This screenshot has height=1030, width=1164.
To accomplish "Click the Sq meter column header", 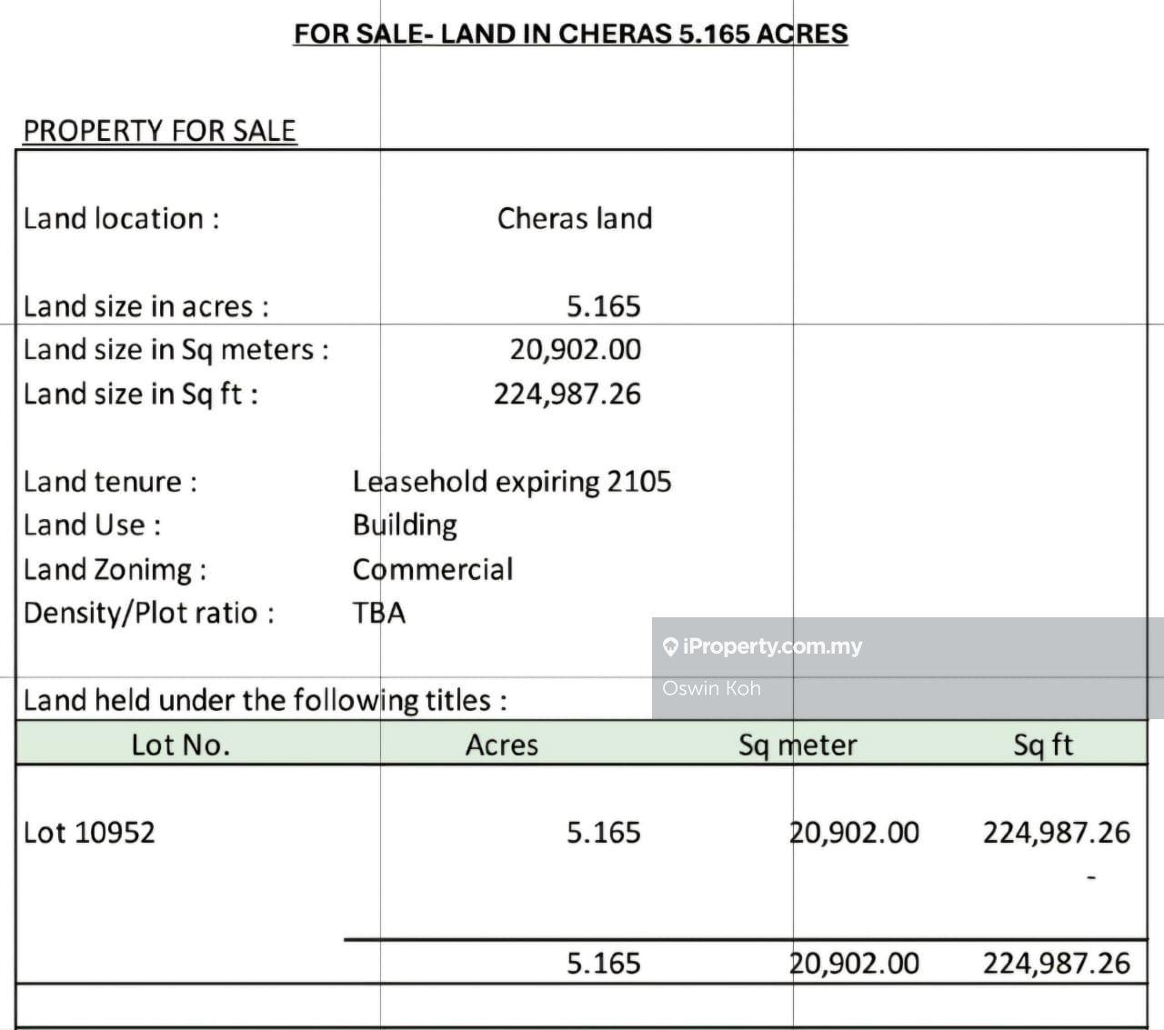I will tap(798, 745).
